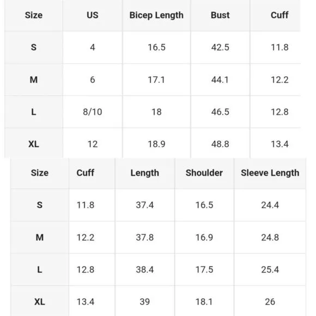Viewport: 316px width, 316px height.
Task: Select bust value 44.1
Action: tap(220, 80)
